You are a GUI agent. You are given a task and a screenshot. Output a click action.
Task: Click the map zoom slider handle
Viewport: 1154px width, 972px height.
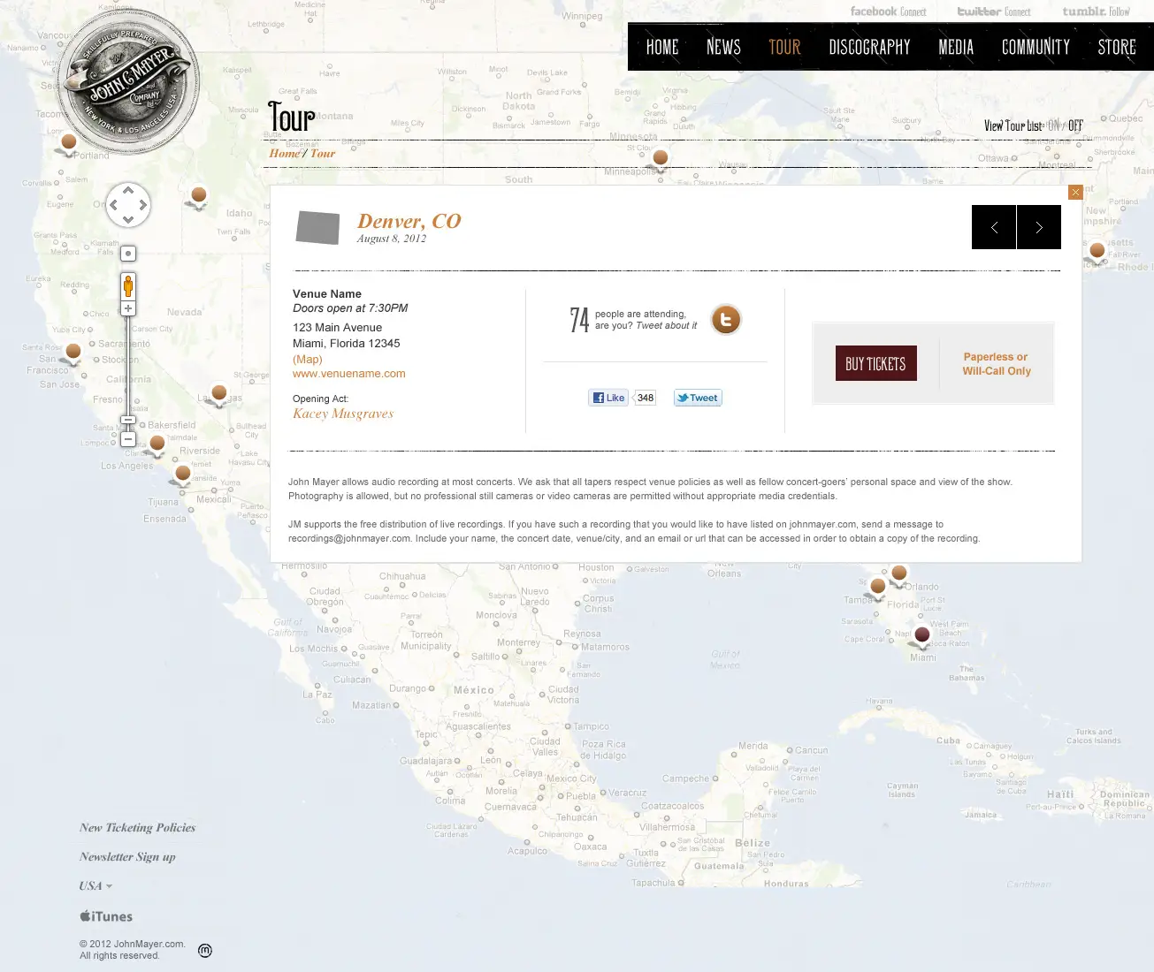[x=128, y=420]
